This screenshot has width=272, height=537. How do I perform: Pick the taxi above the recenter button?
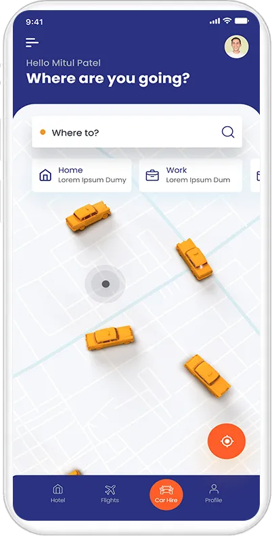[207, 376]
